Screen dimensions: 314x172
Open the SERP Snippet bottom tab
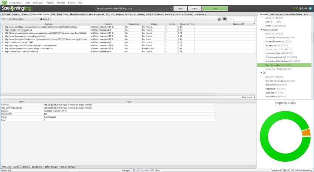(x=51, y=167)
